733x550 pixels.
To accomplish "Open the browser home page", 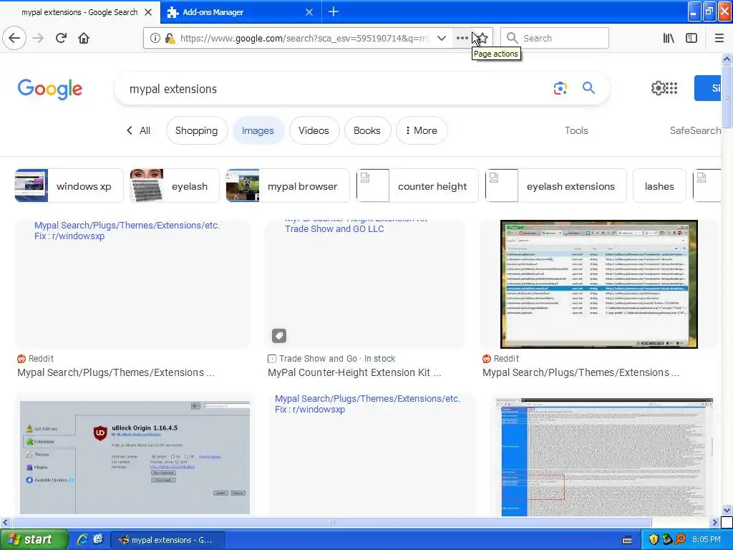I will (84, 38).
